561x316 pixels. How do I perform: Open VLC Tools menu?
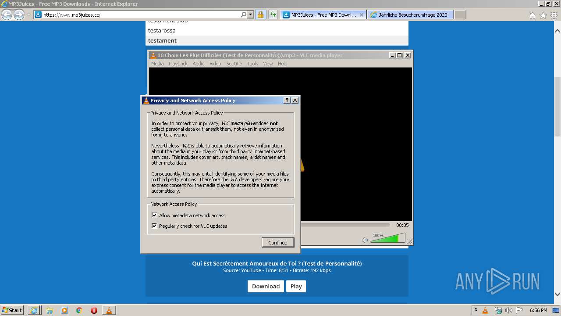[x=252, y=64]
